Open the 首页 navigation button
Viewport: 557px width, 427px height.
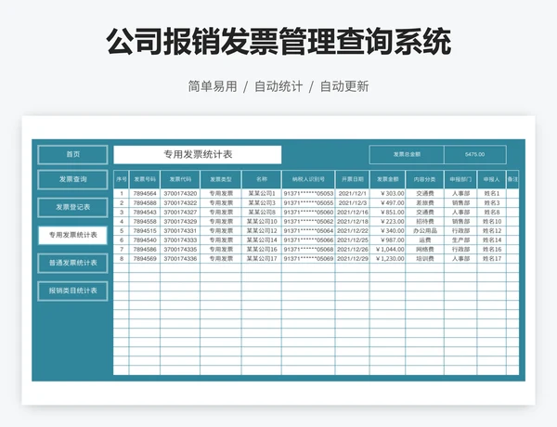point(72,154)
